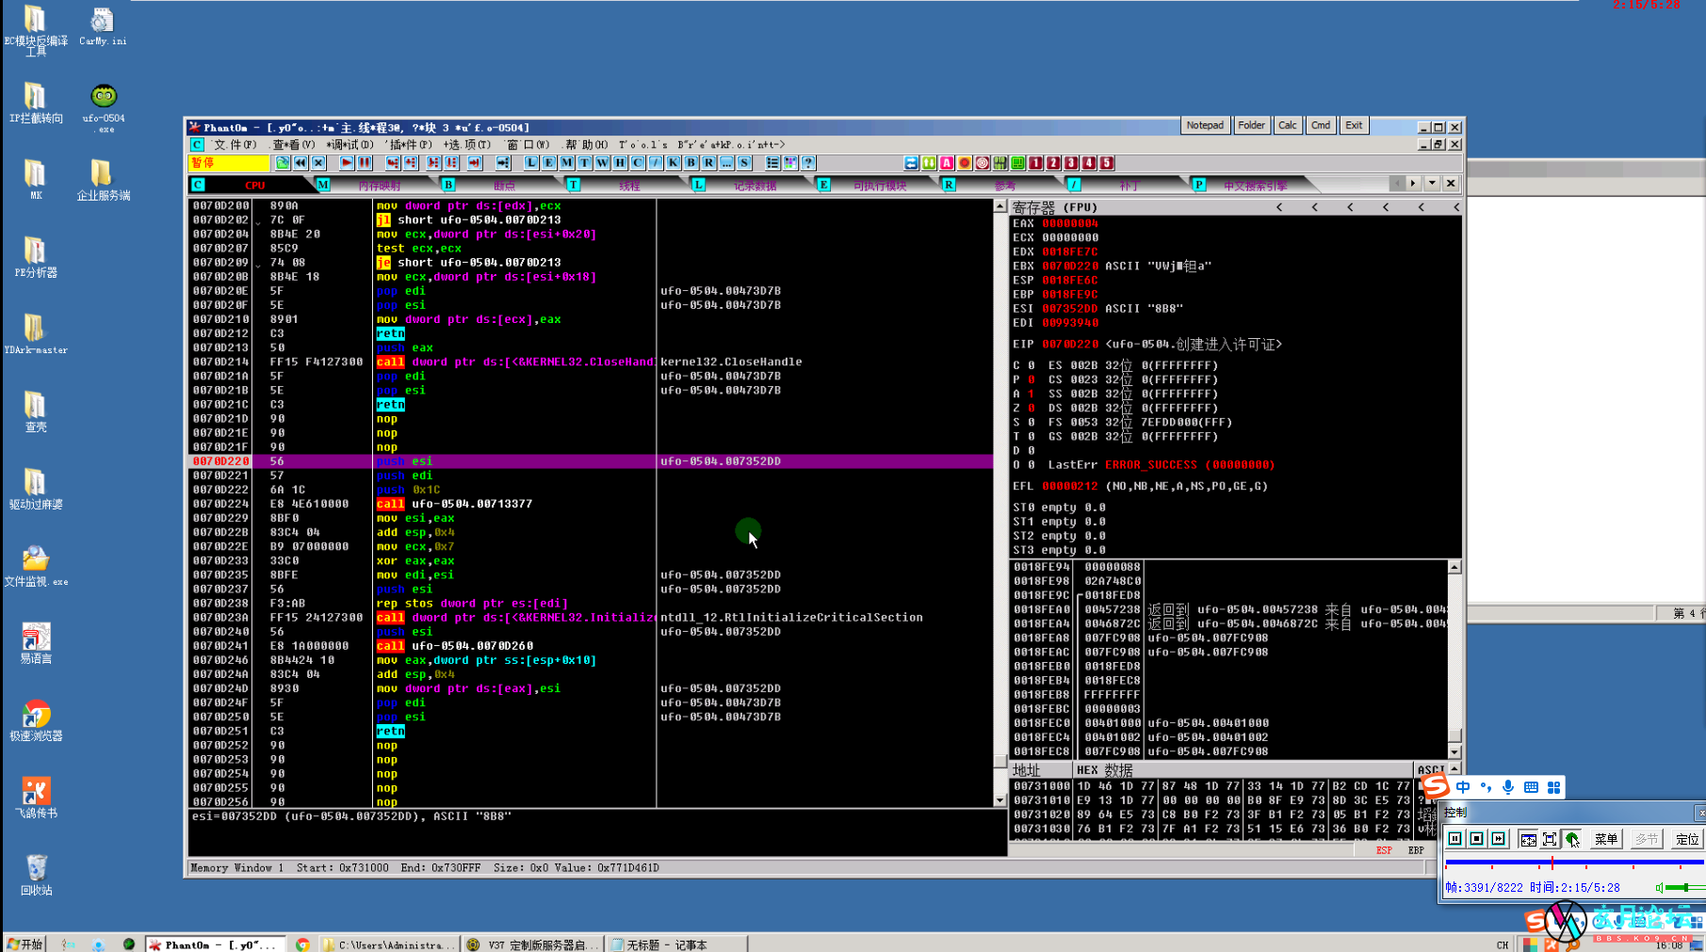
Task: Click the EAX register value 00000004
Action: coord(1070,223)
